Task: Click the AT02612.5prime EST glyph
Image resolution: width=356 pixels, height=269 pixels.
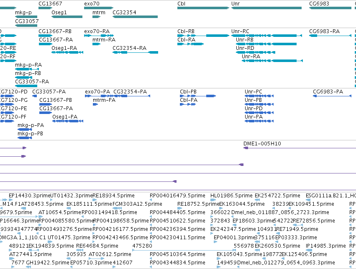Action: pyautogui.click(x=97, y=259)
